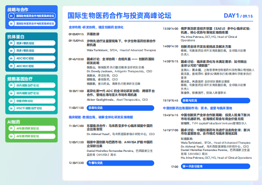This screenshot has width=262, height=185.
Task: Click 链接中国创新与巴西市场：ANVISA session title
Action: 120,144
